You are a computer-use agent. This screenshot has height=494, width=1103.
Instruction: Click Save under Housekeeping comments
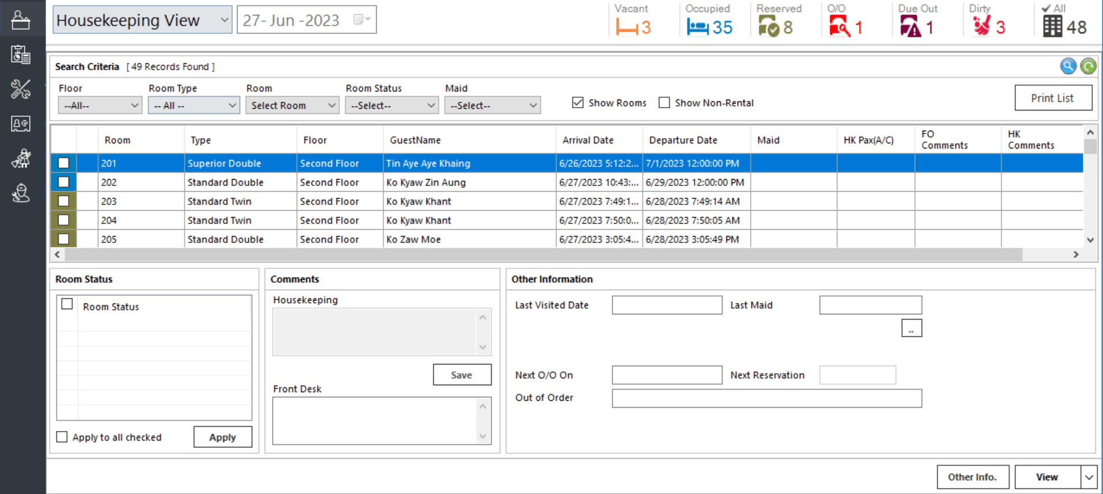click(462, 375)
